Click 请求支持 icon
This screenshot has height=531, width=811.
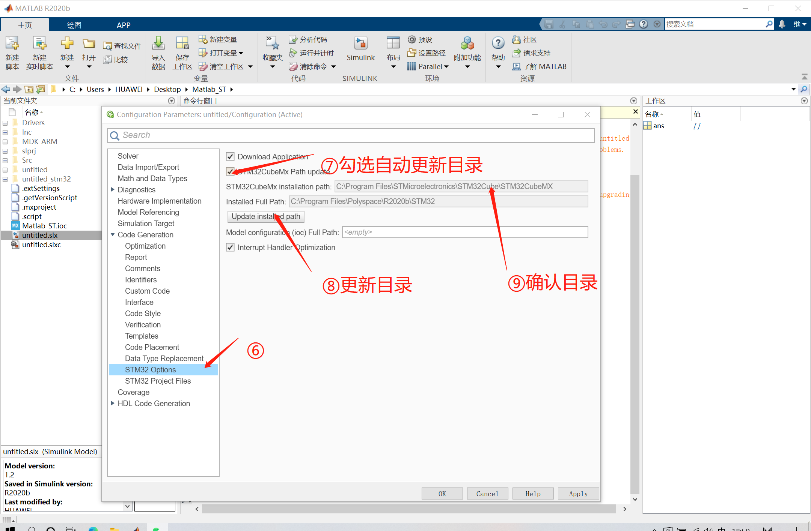click(x=517, y=53)
